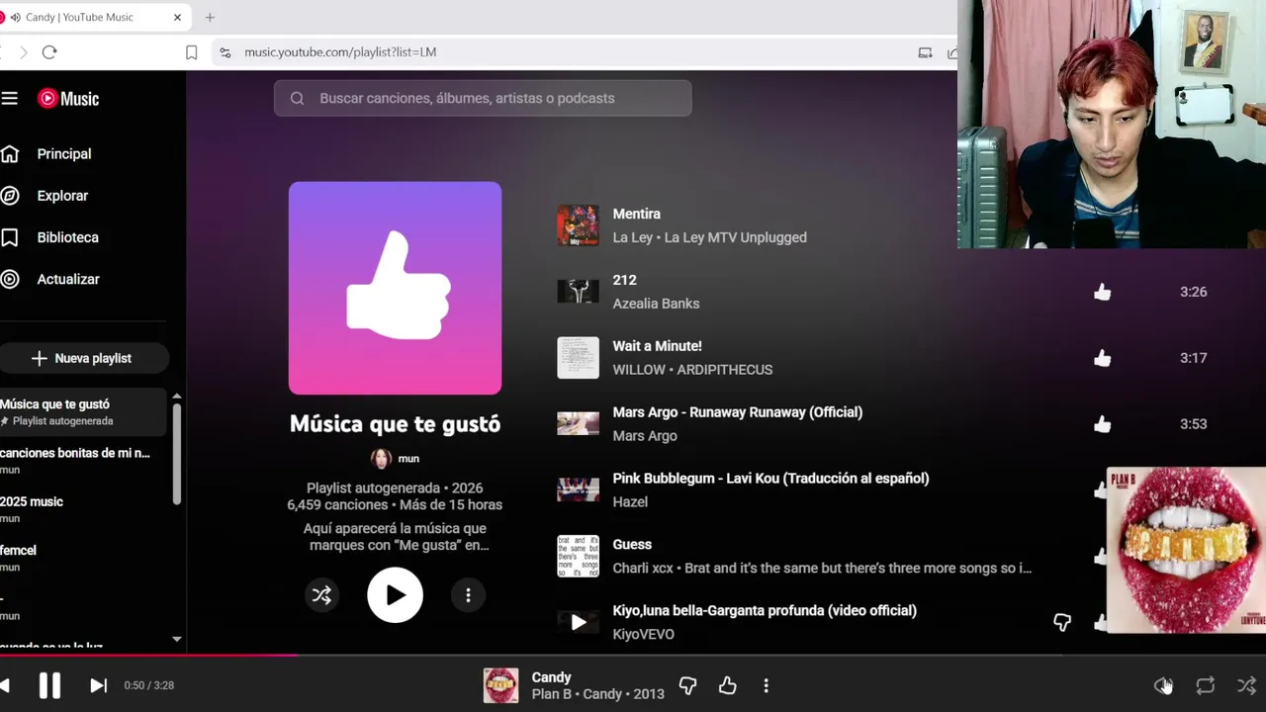Open album La Ley MTV Unplugged
The image size is (1266, 712).
(735, 237)
